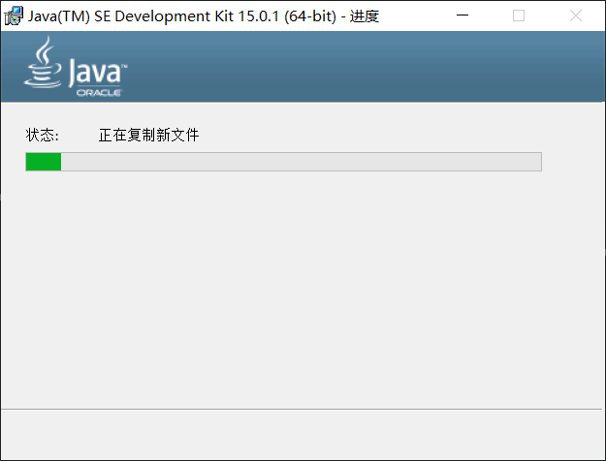Click the window title Java(TM) SE Development Kit
Image resolution: width=606 pixels, height=461 pixels.
pyautogui.click(x=204, y=16)
